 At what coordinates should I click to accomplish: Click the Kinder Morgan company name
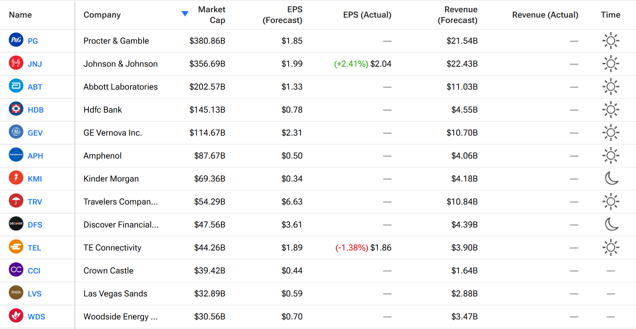pos(111,178)
